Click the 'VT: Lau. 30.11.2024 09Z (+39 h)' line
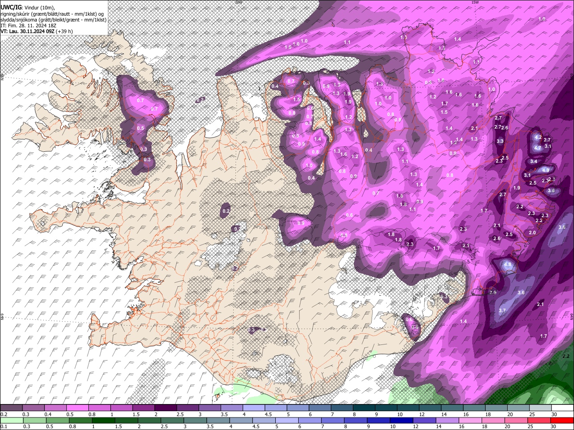The width and height of the screenshot is (574, 430). (x=37, y=31)
